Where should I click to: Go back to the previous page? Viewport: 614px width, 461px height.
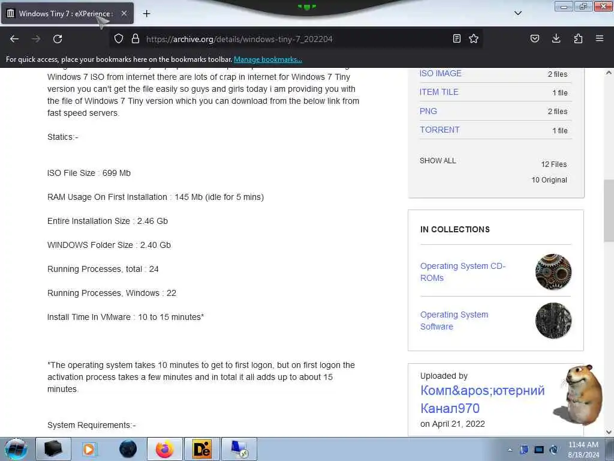coord(14,39)
